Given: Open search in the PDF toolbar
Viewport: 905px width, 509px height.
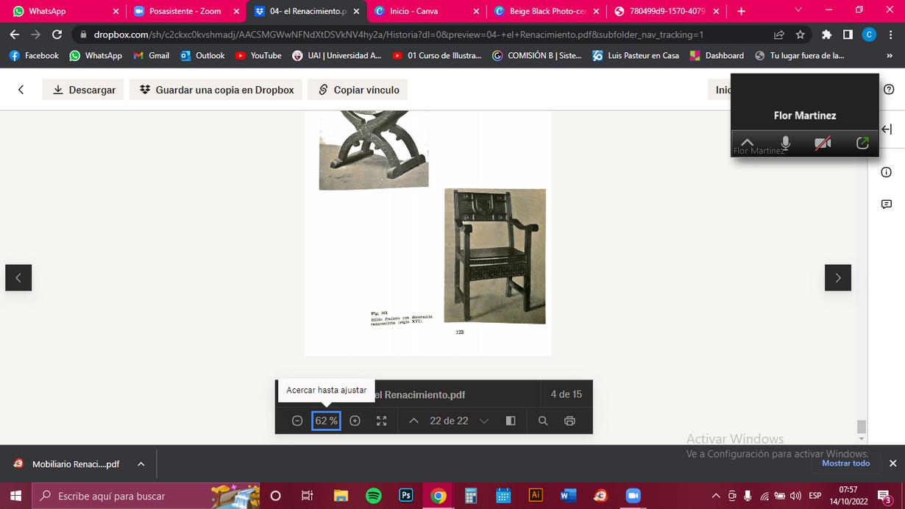Looking at the screenshot, I should [x=543, y=421].
